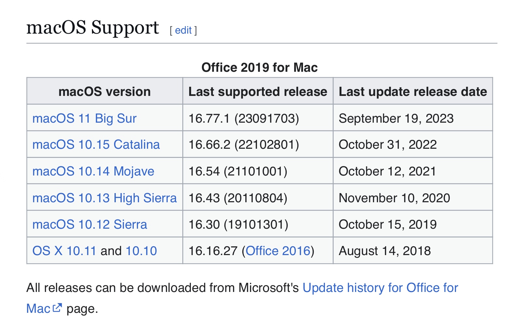Click the 16.77.1 (23091703) release cell
516x335 pixels.
[x=258, y=118]
